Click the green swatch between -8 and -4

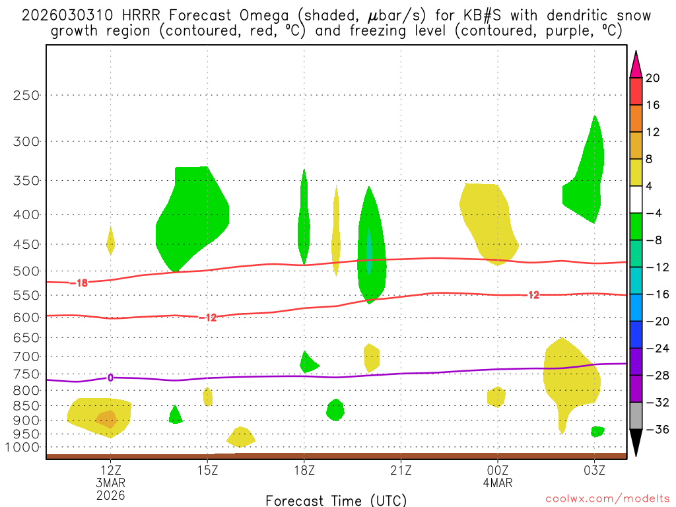coord(636,227)
